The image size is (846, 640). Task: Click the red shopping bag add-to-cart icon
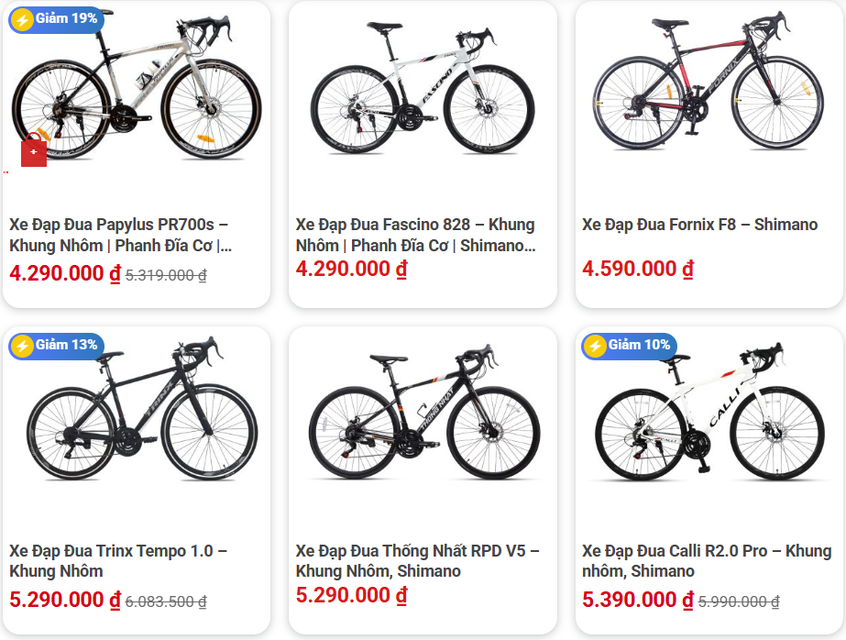point(34,152)
